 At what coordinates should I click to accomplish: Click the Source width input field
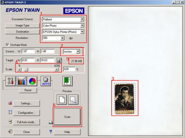[28, 51]
